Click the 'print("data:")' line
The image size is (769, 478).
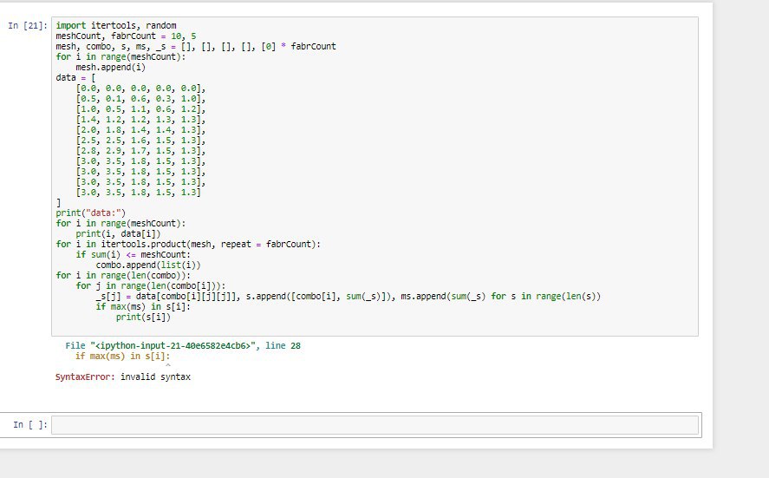pos(91,213)
